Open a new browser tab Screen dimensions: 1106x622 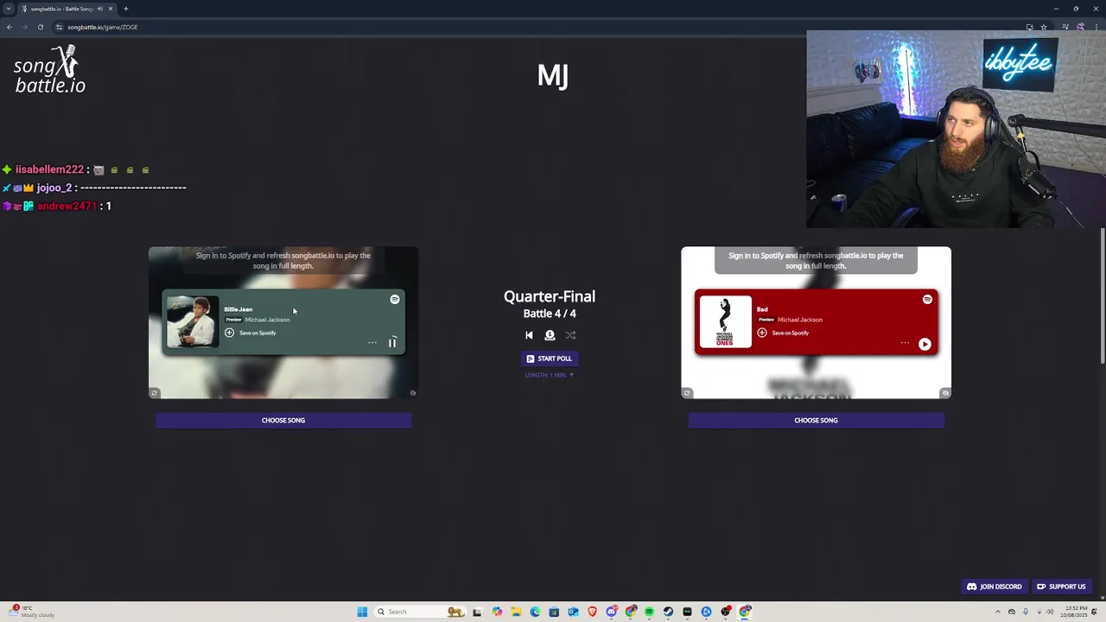pyautogui.click(x=126, y=9)
